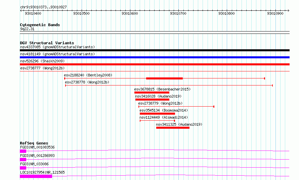Open nsv3411325 (Audano2019) label
This screenshot has width=299, height=180.
pos(179,124)
